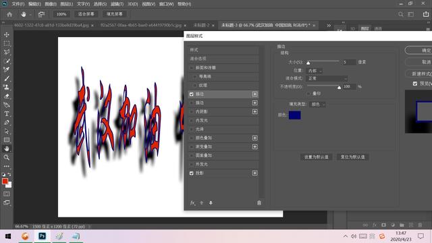Click the Scroll All Windows icon

[x=41, y=14]
